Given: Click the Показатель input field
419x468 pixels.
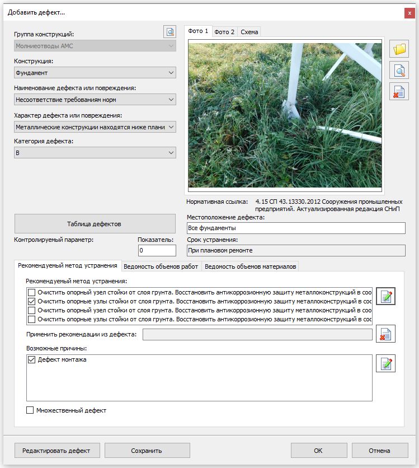Looking at the screenshot, I should pos(157,250).
